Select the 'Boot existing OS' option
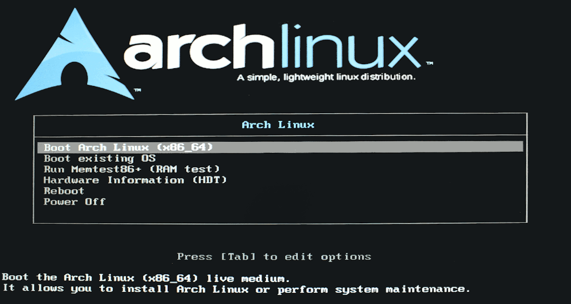The height and width of the screenshot is (304, 571). 99,158
